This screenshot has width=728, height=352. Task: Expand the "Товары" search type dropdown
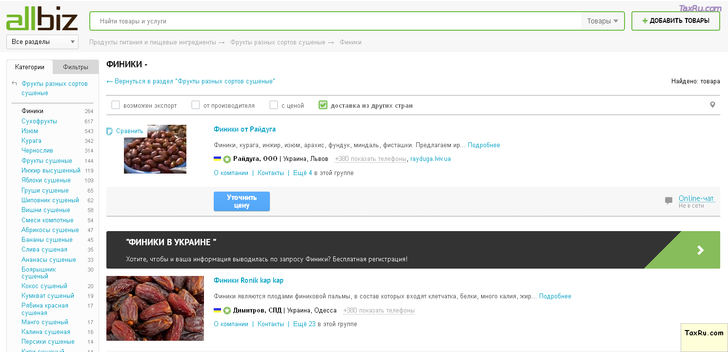click(603, 21)
